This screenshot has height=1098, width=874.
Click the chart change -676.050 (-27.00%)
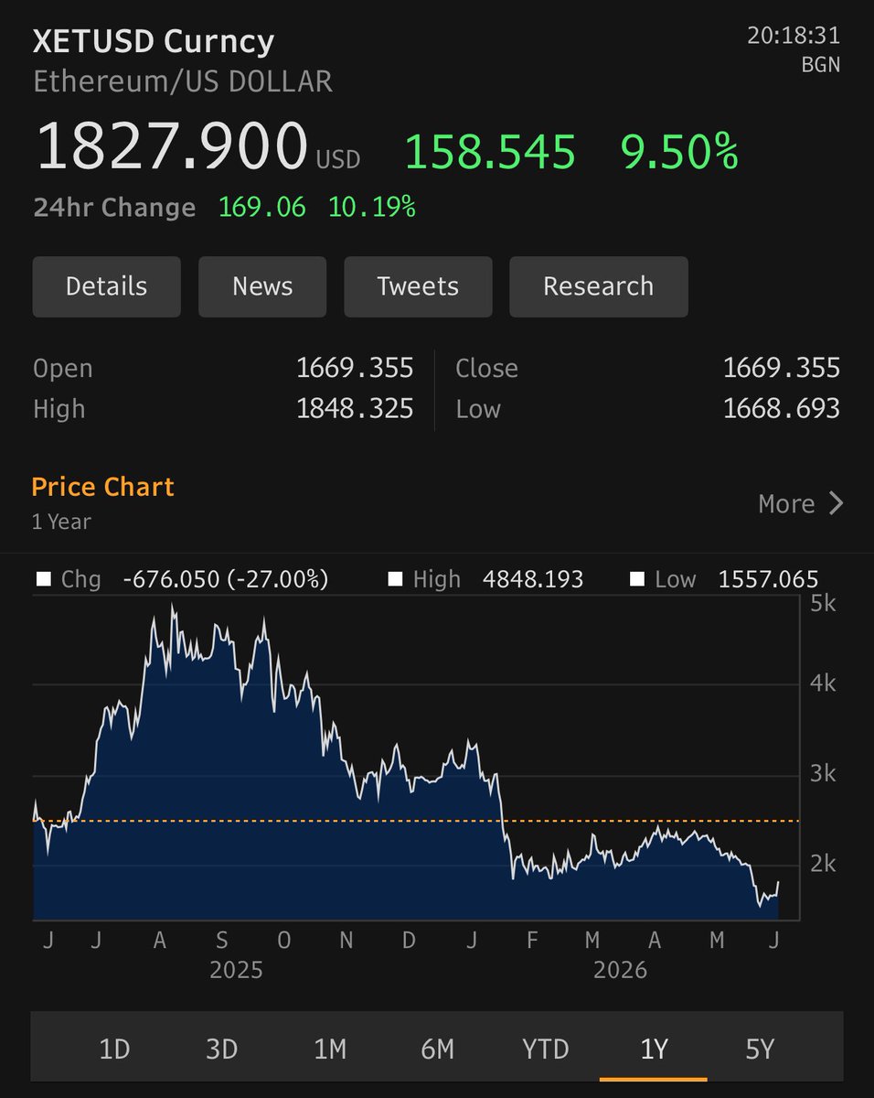(x=225, y=579)
